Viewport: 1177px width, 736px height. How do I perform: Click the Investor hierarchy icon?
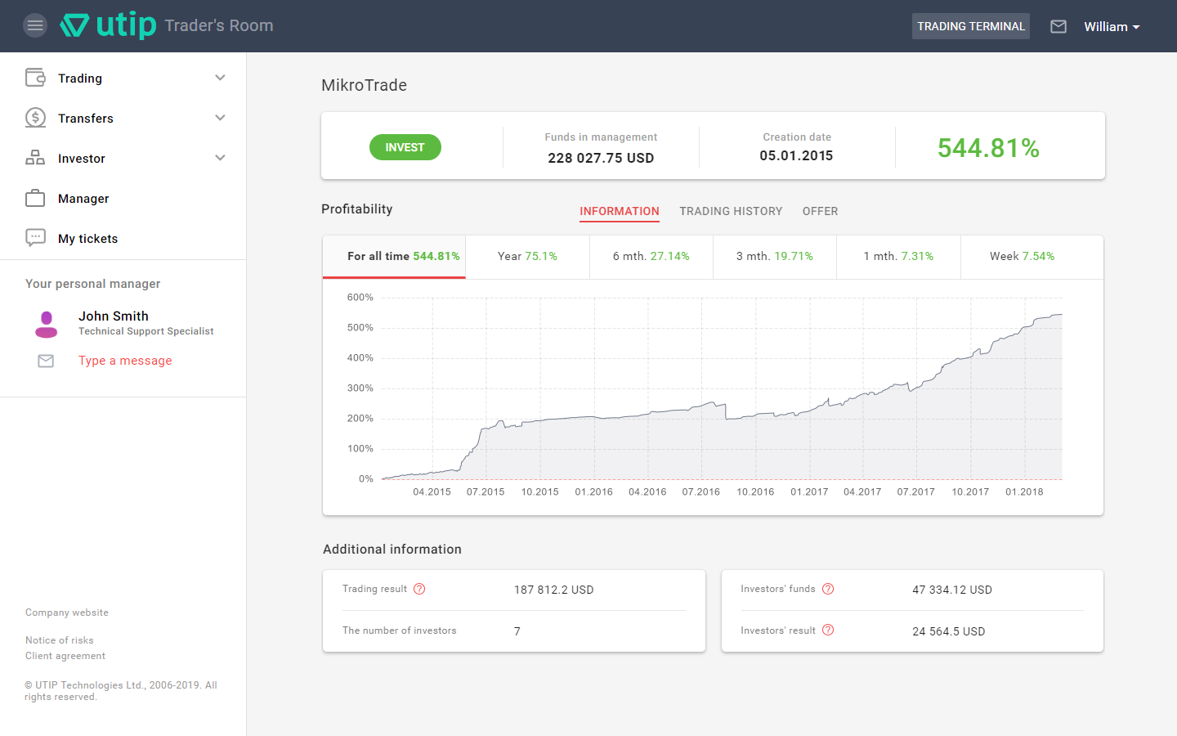pos(35,158)
